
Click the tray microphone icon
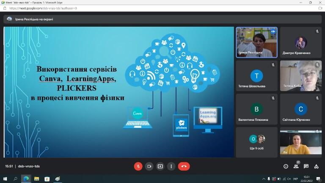269,179
